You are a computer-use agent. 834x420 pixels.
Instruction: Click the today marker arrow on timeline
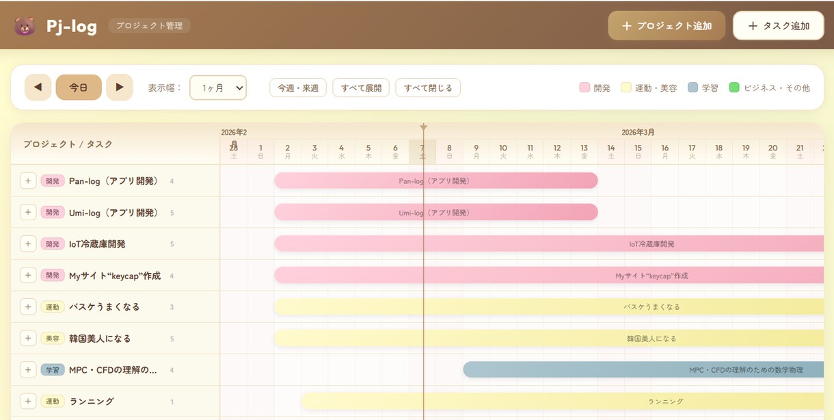pos(423,127)
